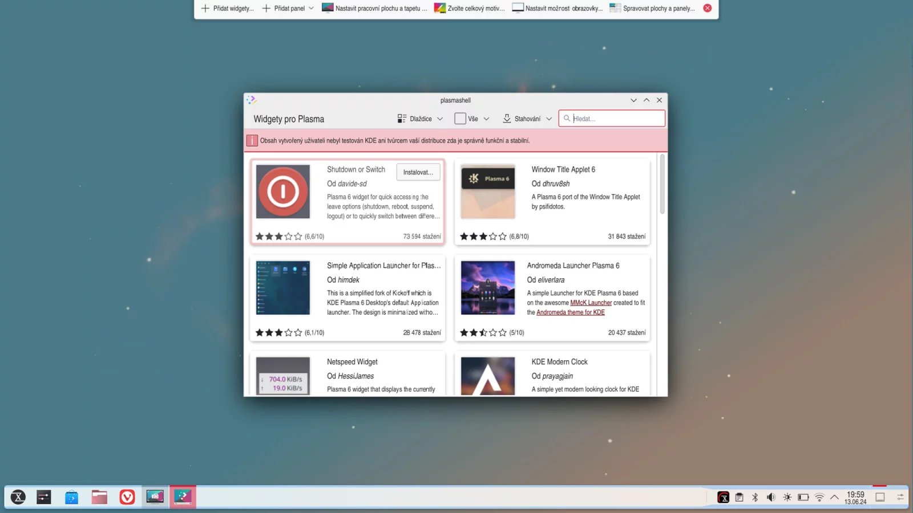This screenshot has width=913, height=513.
Task: Open Vivaldi browser from the taskbar
Action: 127,497
